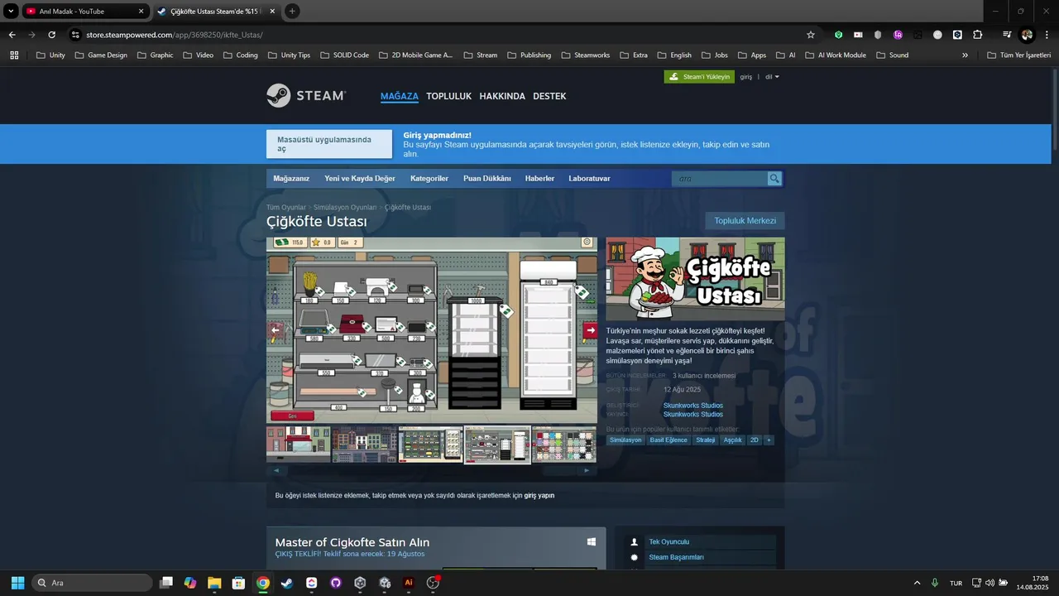
Task: Open Steam Başarımları feature link
Action: click(677, 557)
